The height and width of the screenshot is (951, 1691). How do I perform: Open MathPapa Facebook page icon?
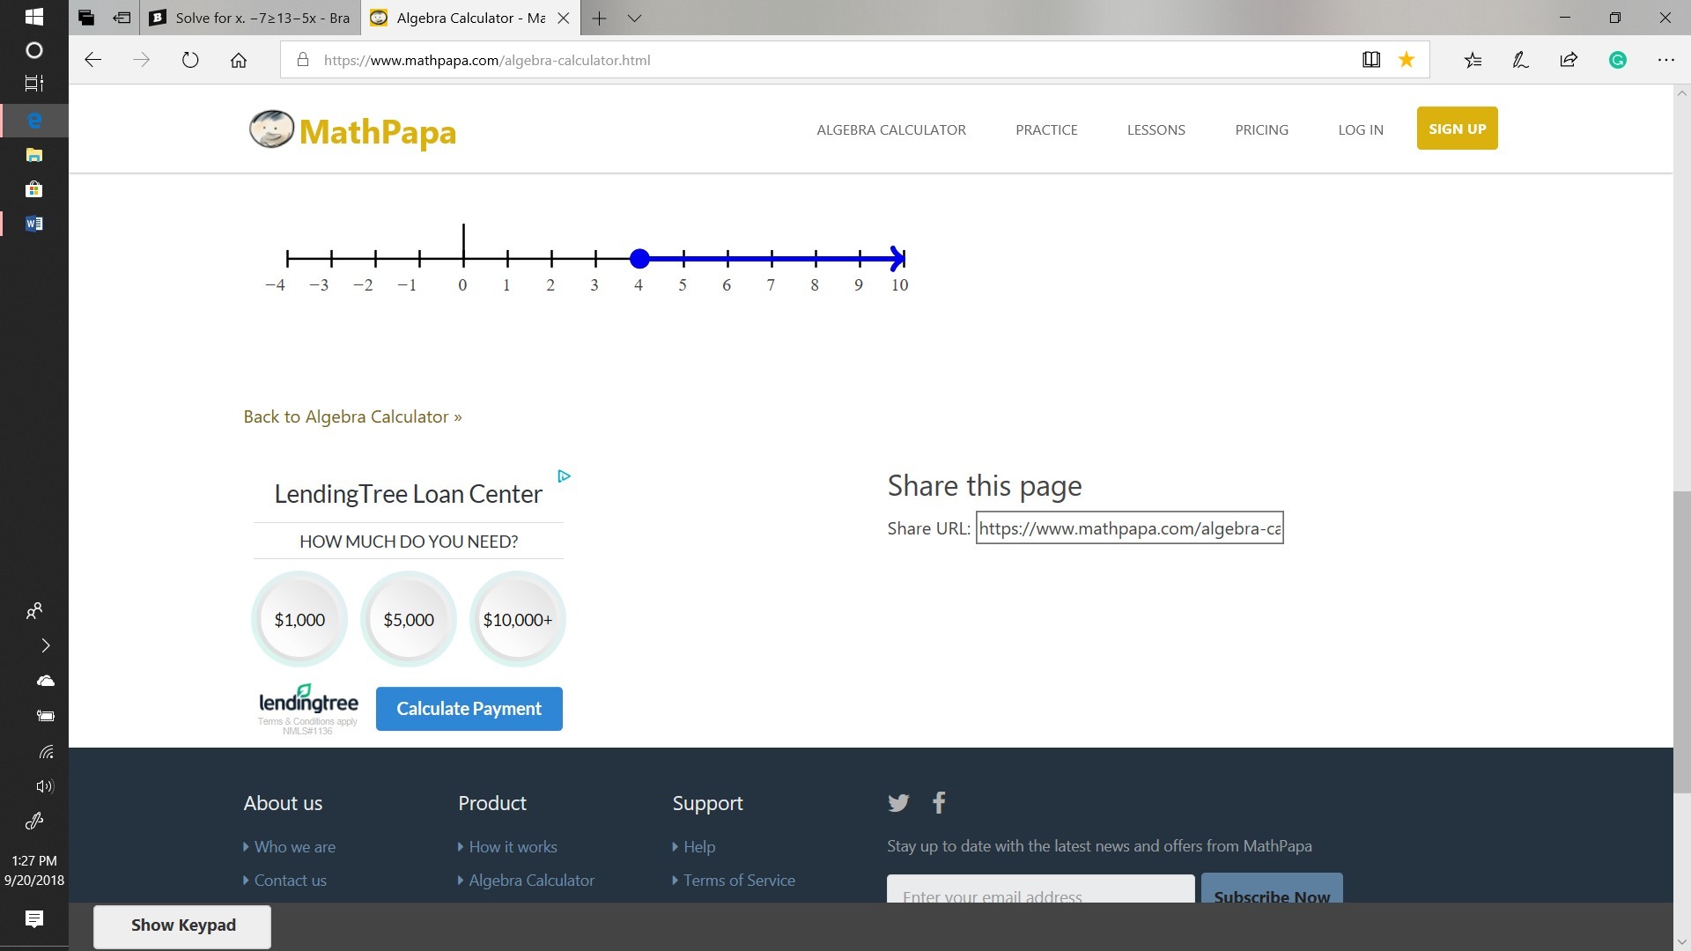tap(939, 802)
